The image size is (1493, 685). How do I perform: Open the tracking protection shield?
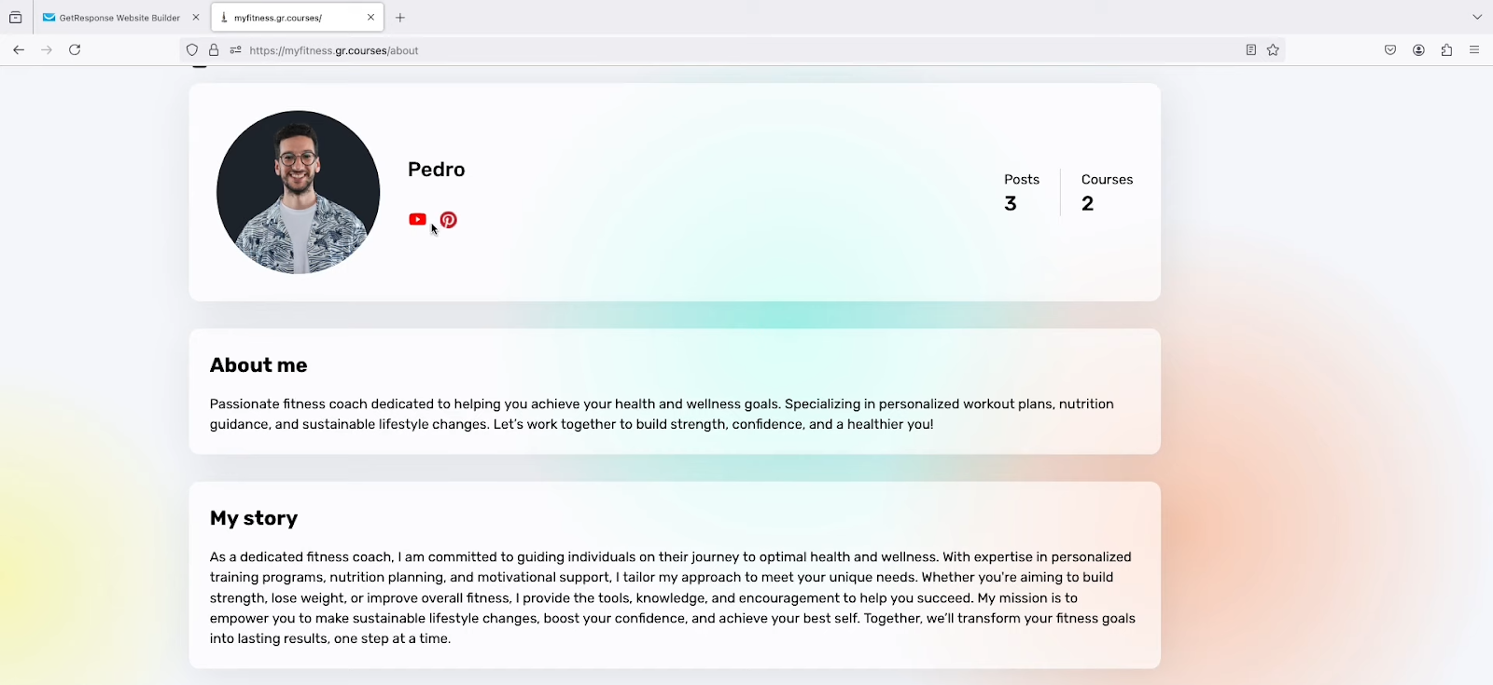click(x=192, y=50)
